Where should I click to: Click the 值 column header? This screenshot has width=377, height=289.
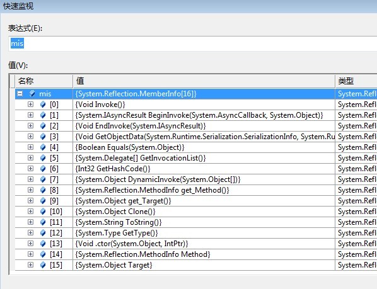(204, 81)
